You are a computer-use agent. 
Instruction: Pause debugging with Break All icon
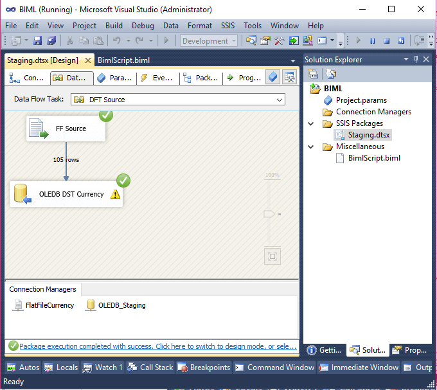pyautogui.click(x=372, y=40)
